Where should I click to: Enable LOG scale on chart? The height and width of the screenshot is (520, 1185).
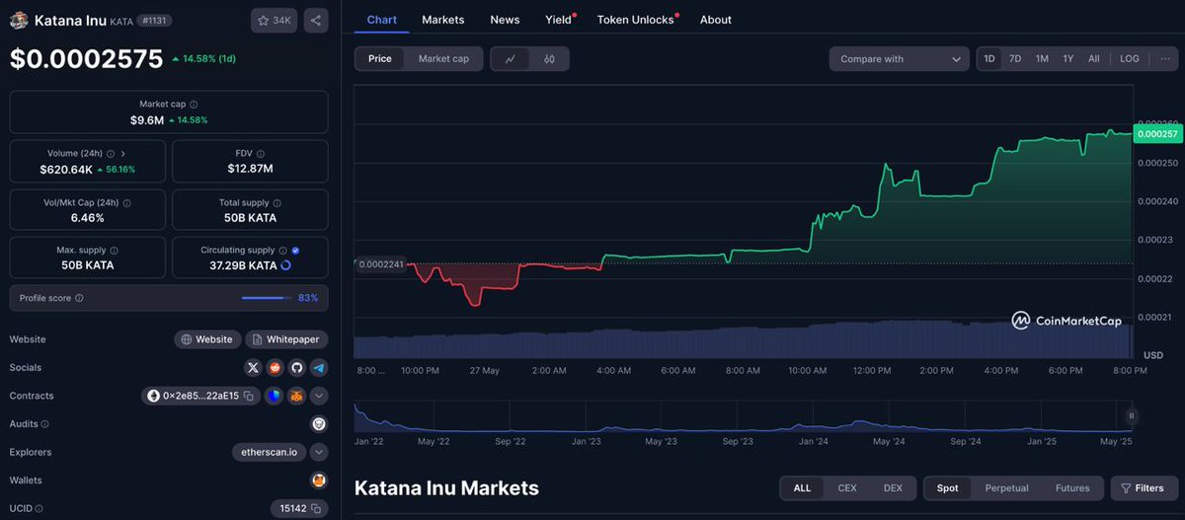tap(1130, 59)
